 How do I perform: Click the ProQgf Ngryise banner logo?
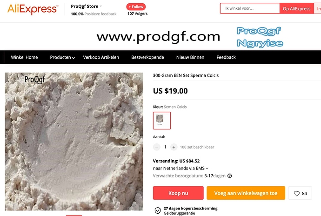(260, 37)
